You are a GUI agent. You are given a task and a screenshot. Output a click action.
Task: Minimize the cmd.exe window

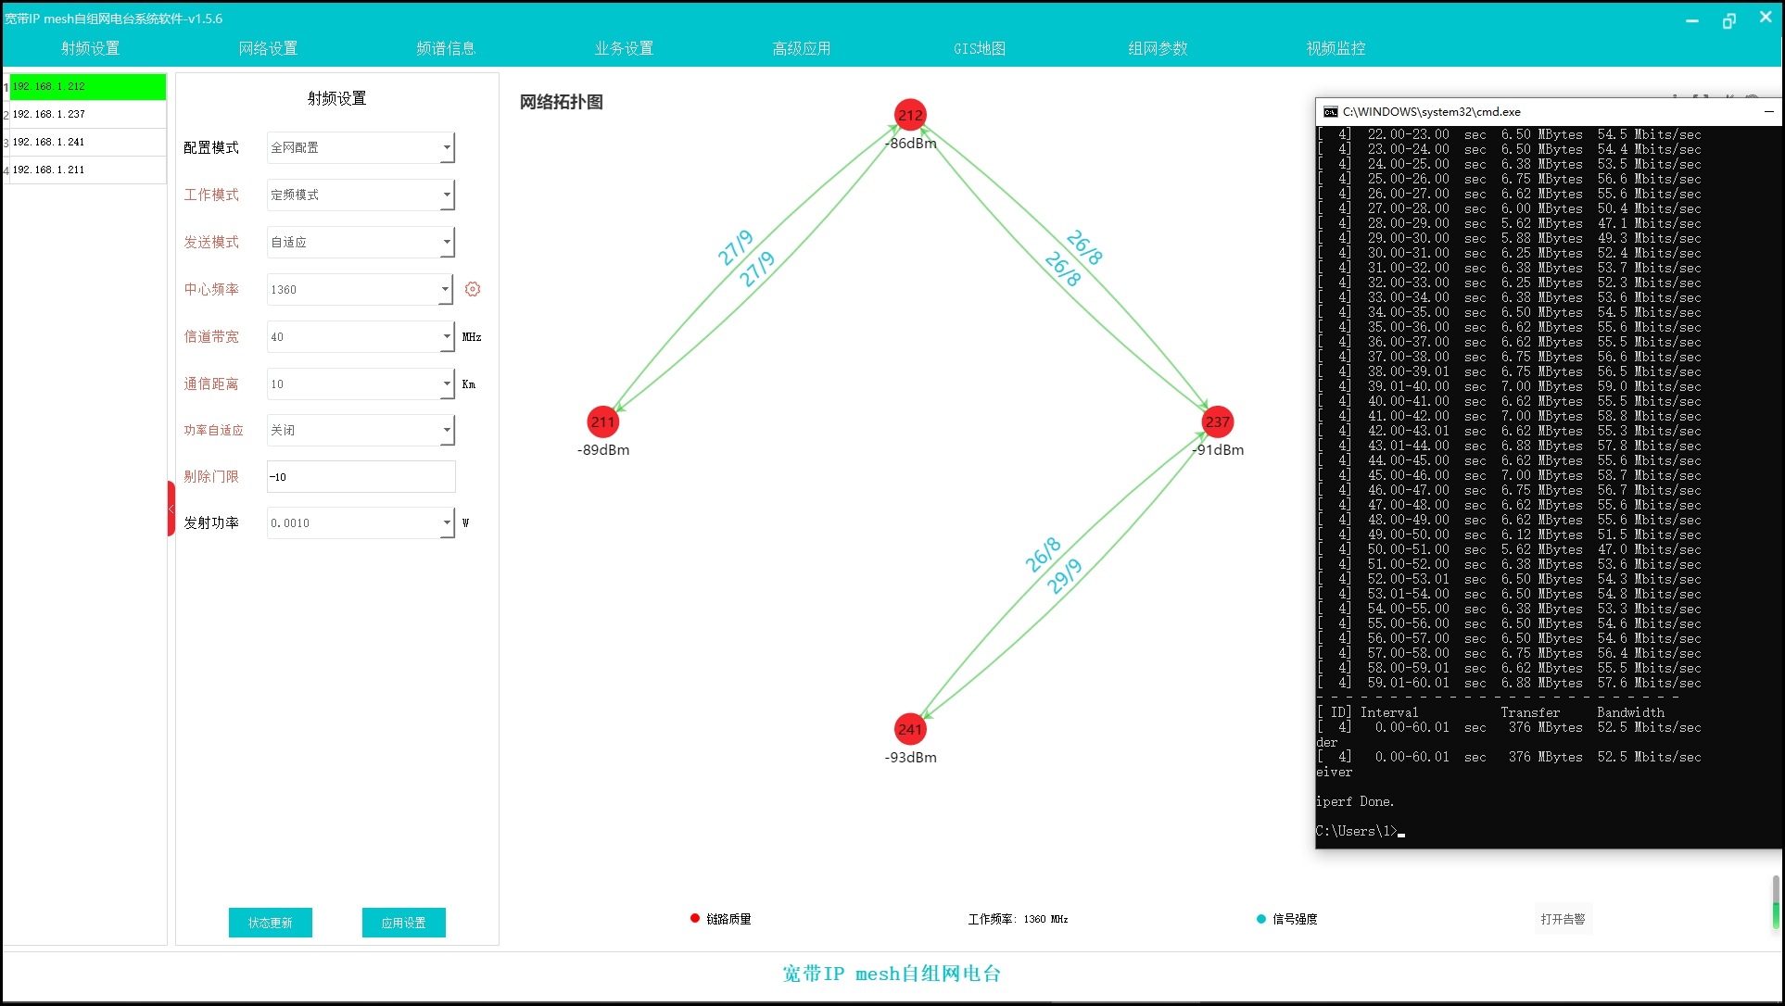coord(1769,112)
